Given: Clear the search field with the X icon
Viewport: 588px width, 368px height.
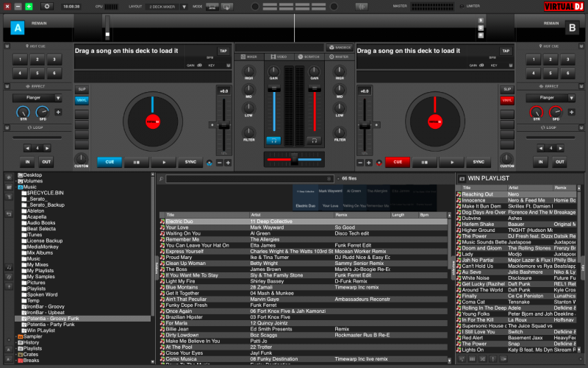Looking at the screenshot, I should (x=329, y=179).
